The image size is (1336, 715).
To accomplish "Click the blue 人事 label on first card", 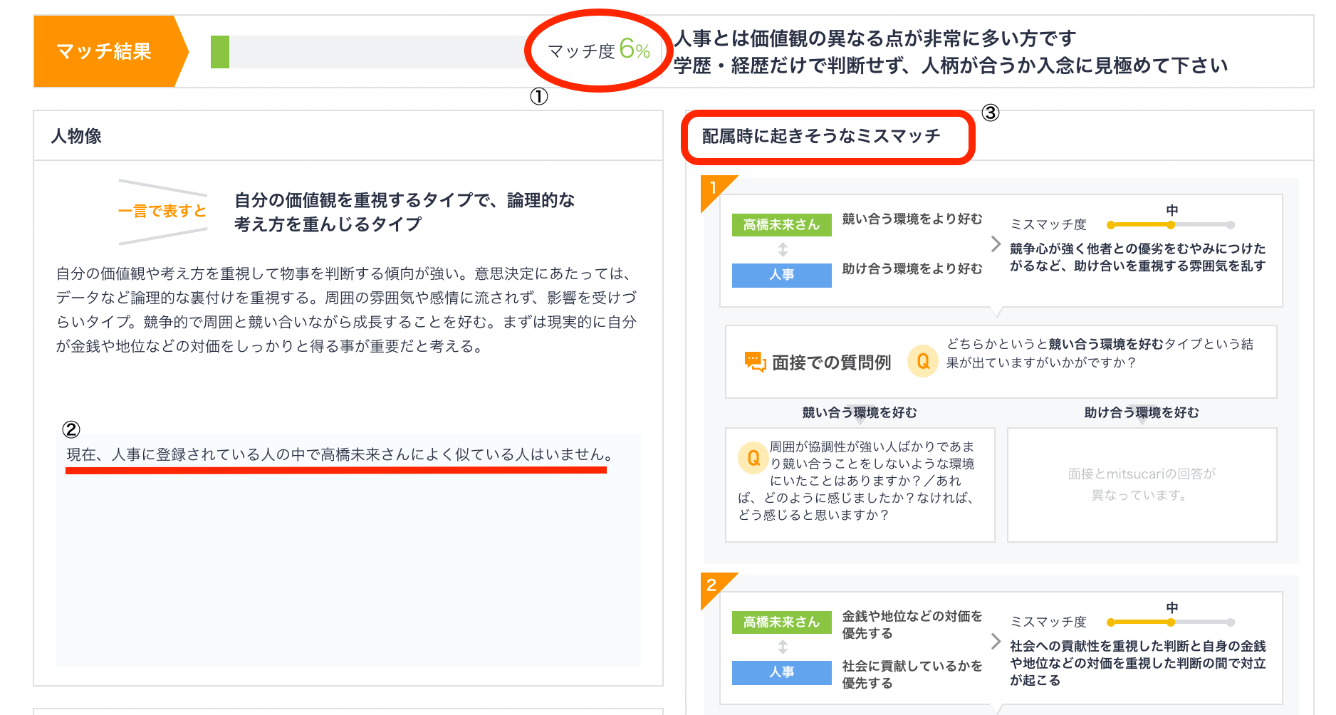I will coord(781,275).
